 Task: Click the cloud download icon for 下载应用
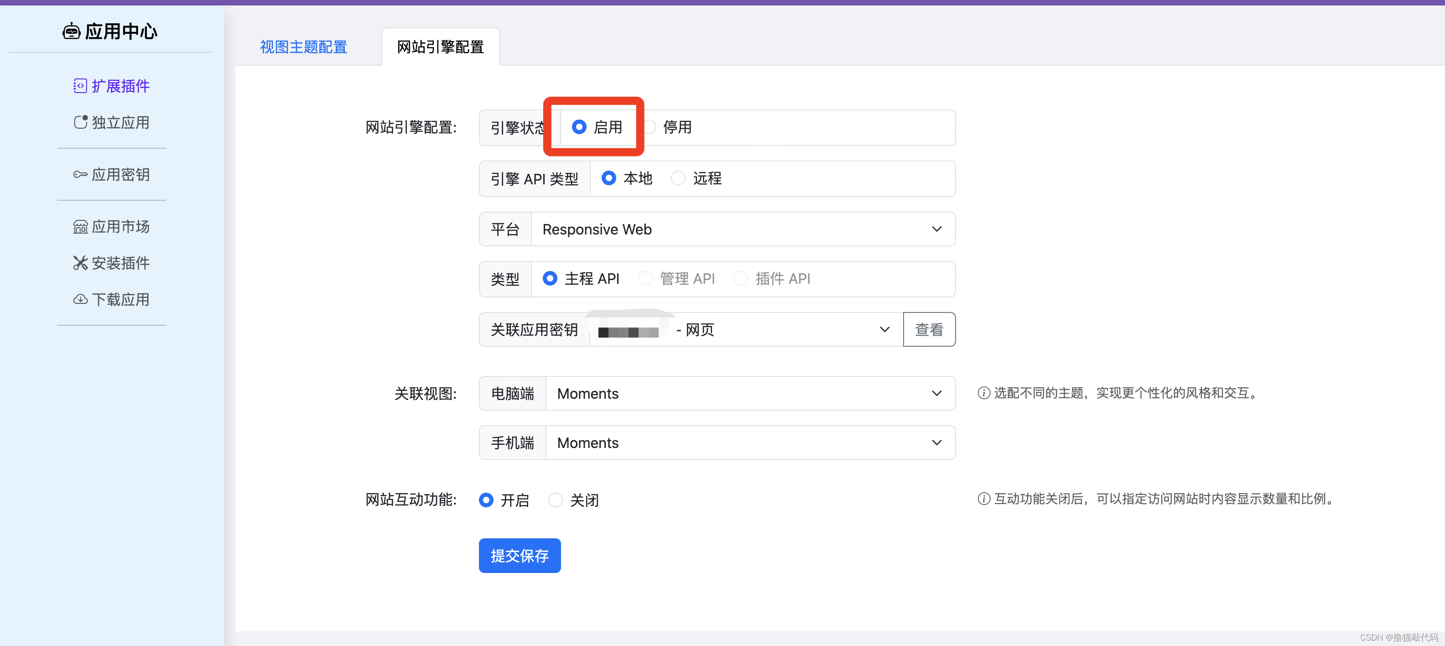point(80,299)
